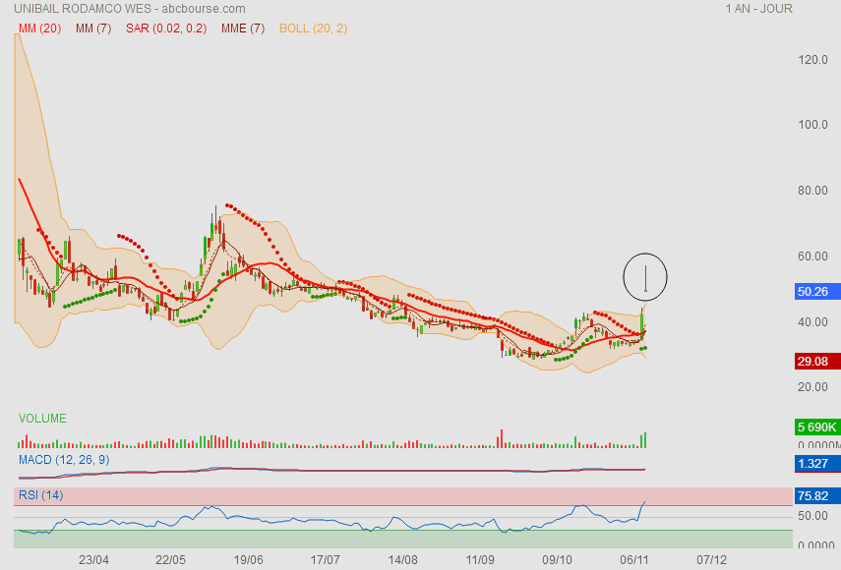Click the 100.0 price axis label
Viewport: 841px width, 570px height.
[812, 125]
